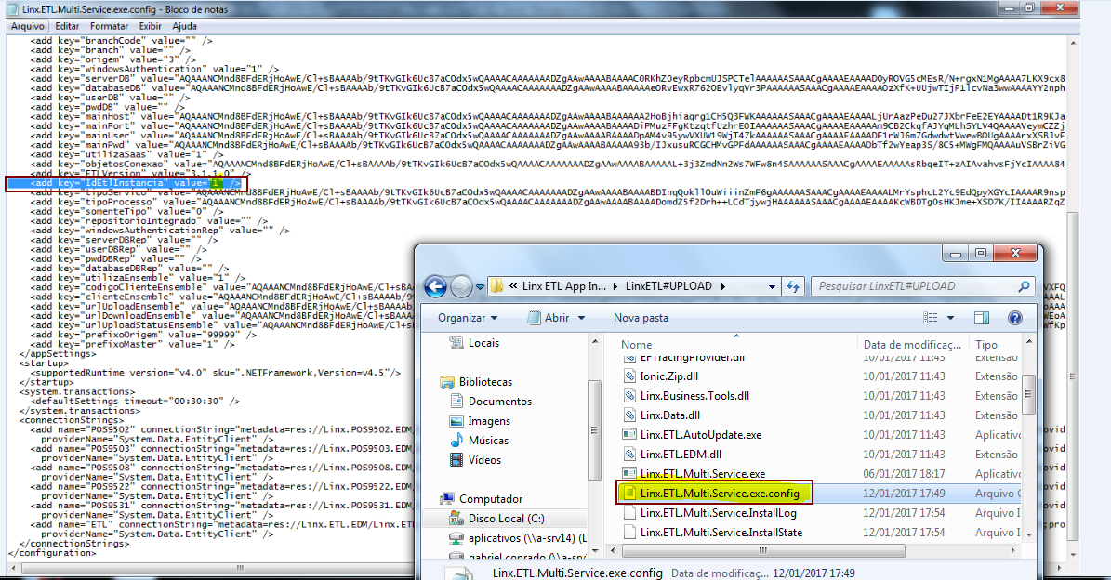Expand view options dropdown arrow
The width and height of the screenshot is (1111, 580).
coord(950,318)
